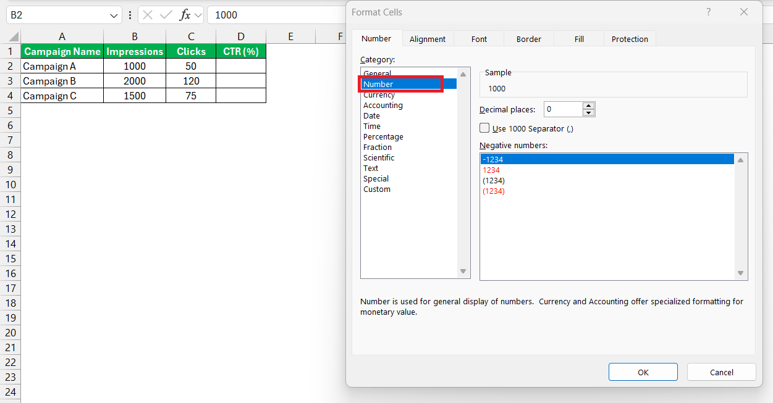Screen dimensions: 773x403
Task: Open the Name Box dropdown arrow
Action: pyautogui.click(x=114, y=15)
